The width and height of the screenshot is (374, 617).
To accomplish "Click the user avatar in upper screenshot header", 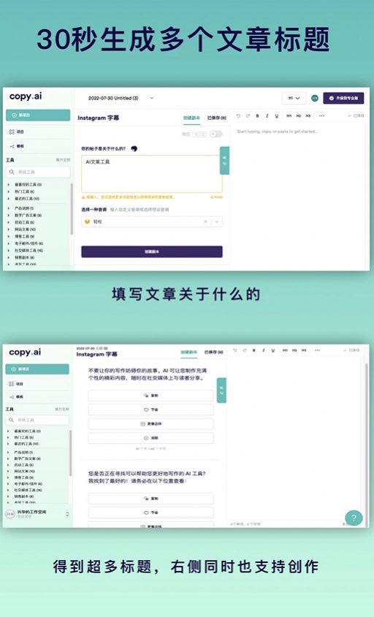I will pos(315,98).
